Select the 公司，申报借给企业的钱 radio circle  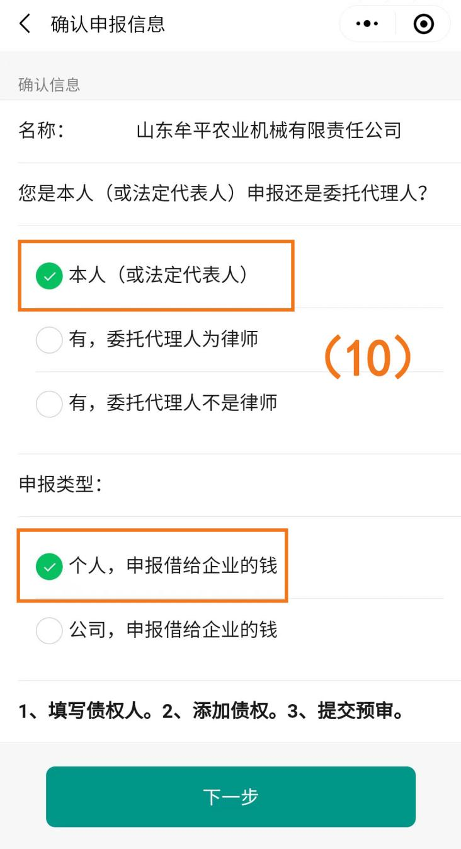click(49, 630)
